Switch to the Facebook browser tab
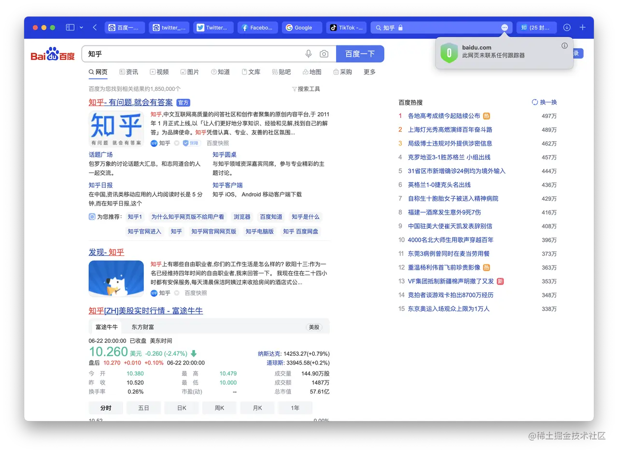This screenshot has width=618, height=453. 258,28
